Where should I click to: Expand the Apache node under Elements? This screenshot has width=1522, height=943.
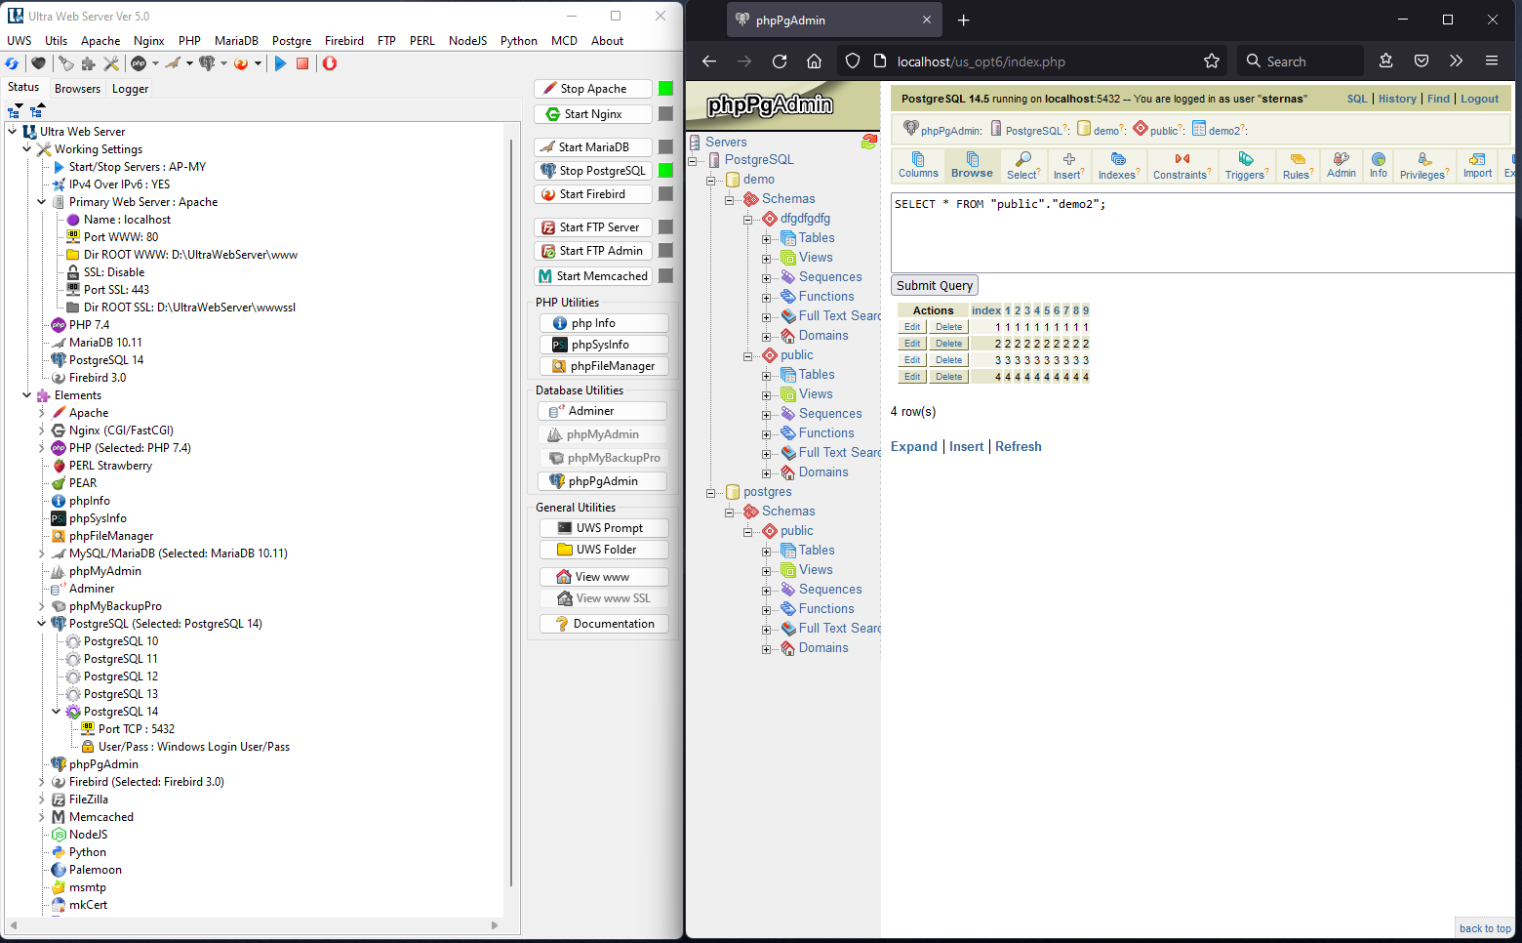pyautogui.click(x=41, y=412)
